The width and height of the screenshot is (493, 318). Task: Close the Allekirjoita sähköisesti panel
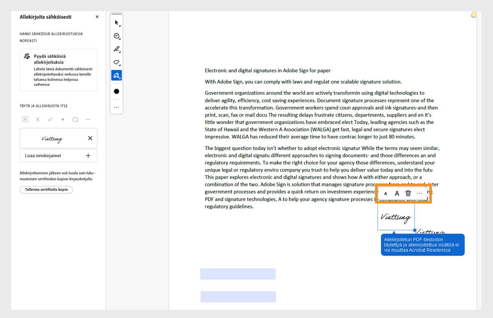point(97,17)
